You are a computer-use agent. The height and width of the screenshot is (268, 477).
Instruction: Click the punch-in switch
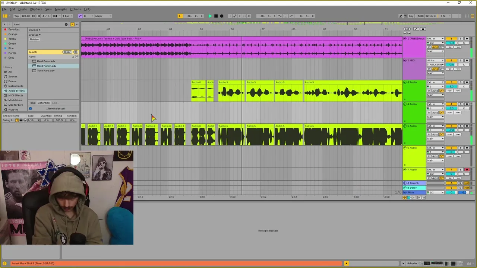(x=280, y=16)
